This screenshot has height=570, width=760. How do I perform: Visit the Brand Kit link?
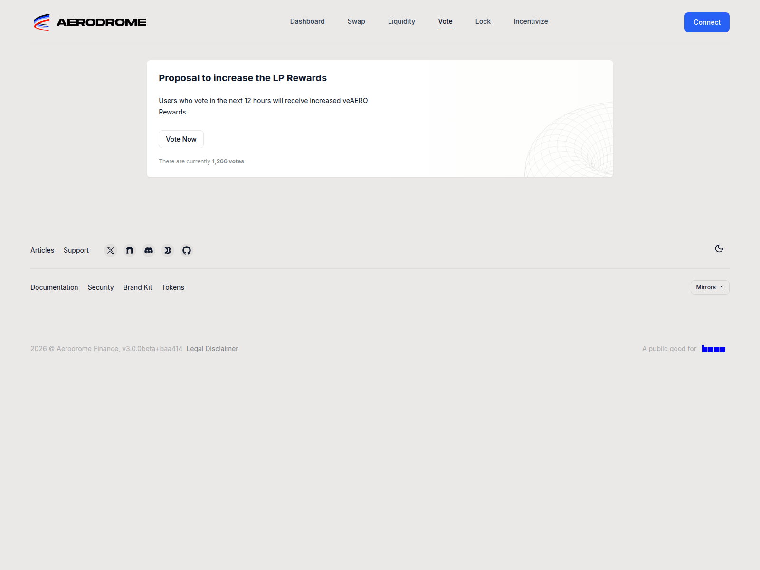[138, 287]
